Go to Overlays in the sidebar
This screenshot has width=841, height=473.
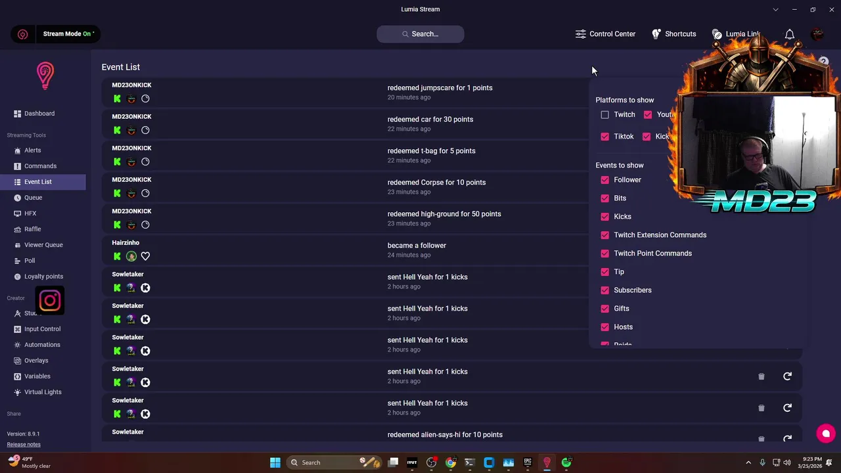tap(43, 361)
